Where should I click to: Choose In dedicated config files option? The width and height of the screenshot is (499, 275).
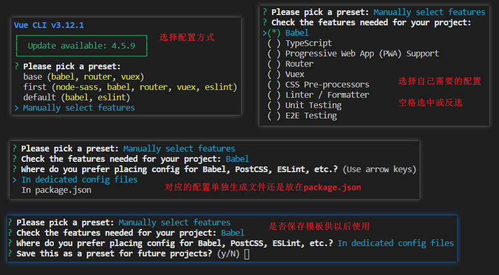coord(79,180)
